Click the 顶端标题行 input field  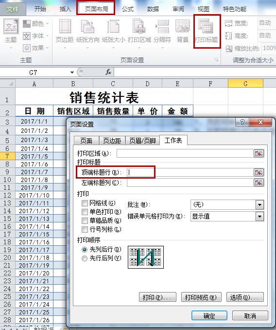click(190, 172)
